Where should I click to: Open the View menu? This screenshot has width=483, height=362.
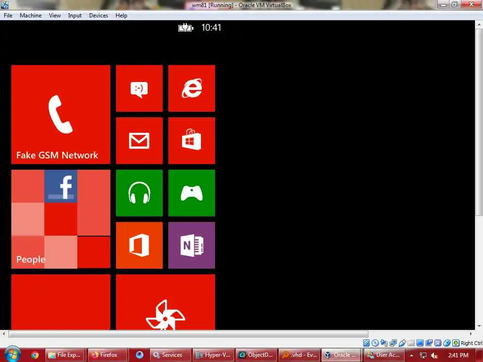[x=55, y=16]
